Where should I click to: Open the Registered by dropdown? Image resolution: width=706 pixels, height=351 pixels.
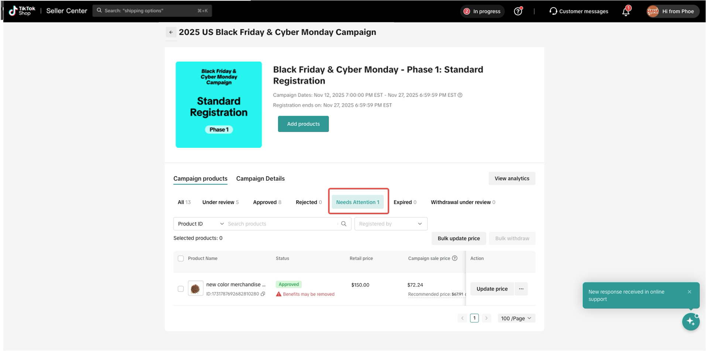pyautogui.click(x=391, y=224)
